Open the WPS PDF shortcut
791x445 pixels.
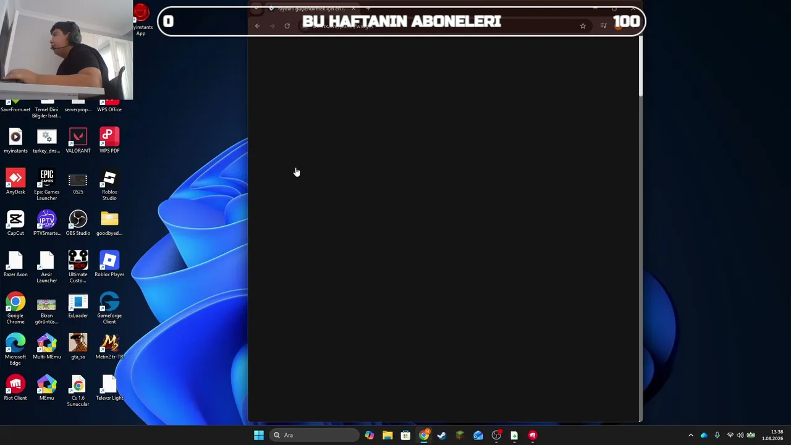(x=109, y=140)
